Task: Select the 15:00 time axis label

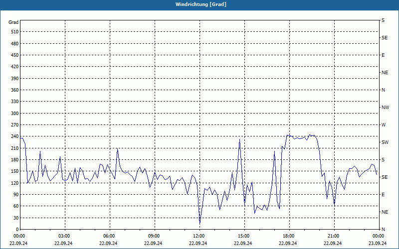Action: click(243, 236)
